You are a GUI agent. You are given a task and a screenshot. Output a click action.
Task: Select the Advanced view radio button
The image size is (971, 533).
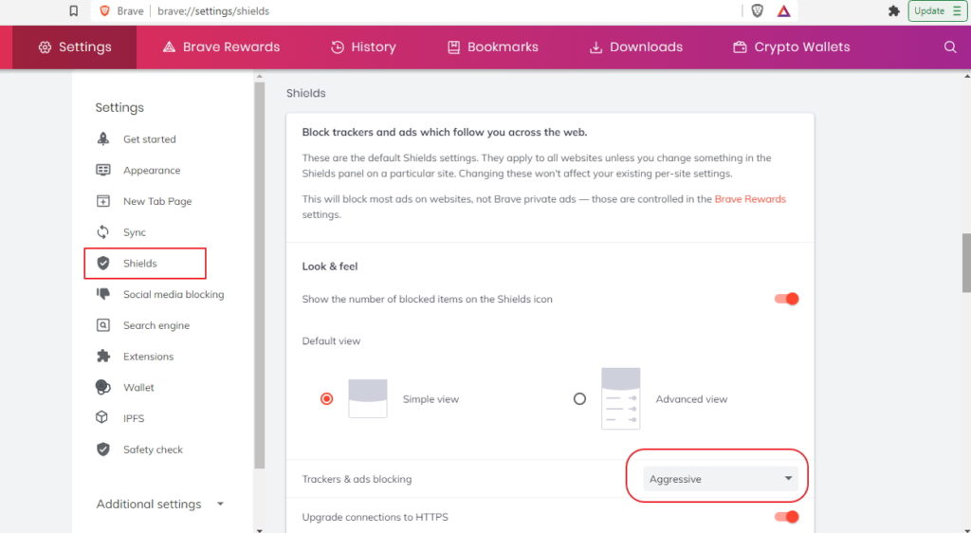(579, 399)
